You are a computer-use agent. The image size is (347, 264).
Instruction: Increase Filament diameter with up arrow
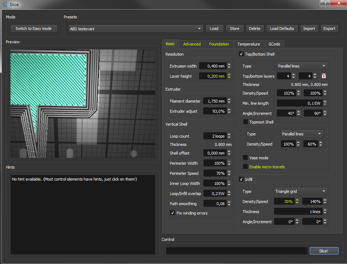229,100
